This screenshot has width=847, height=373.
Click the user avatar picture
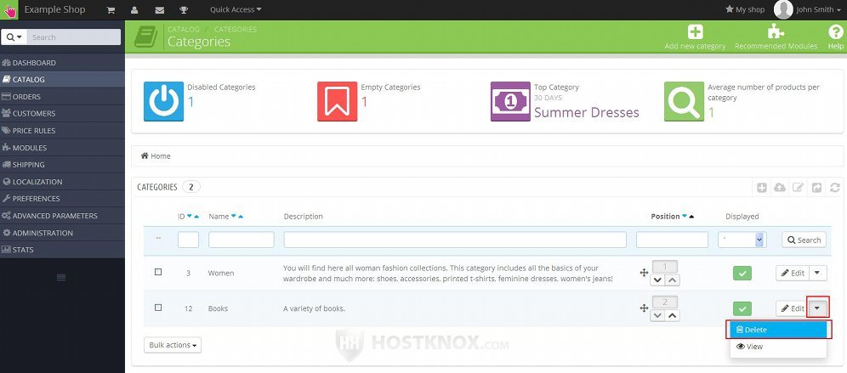point(783,9)
